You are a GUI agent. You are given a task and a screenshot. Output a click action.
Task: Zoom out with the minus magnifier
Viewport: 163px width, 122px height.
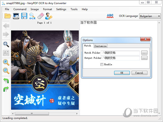click(x=6, y=71)
